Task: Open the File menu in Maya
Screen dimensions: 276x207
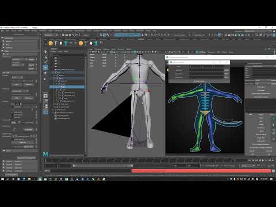Action: point(2,30)
